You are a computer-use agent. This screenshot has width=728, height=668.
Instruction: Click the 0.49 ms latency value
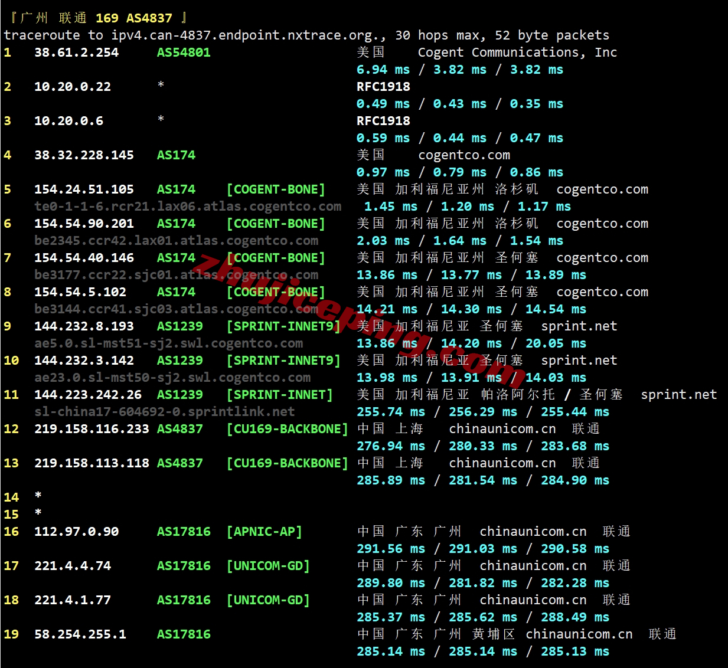pos(383,104)
